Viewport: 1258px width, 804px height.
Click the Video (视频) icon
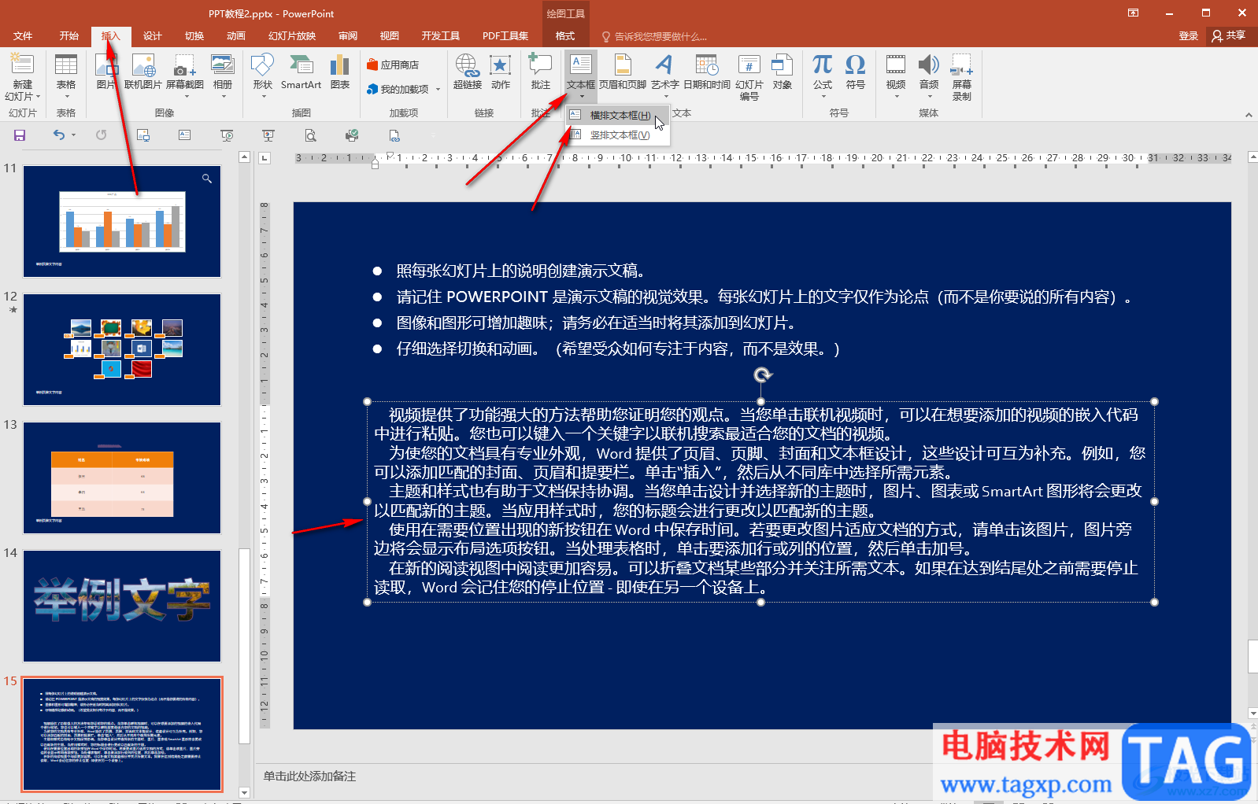[896, 65]
